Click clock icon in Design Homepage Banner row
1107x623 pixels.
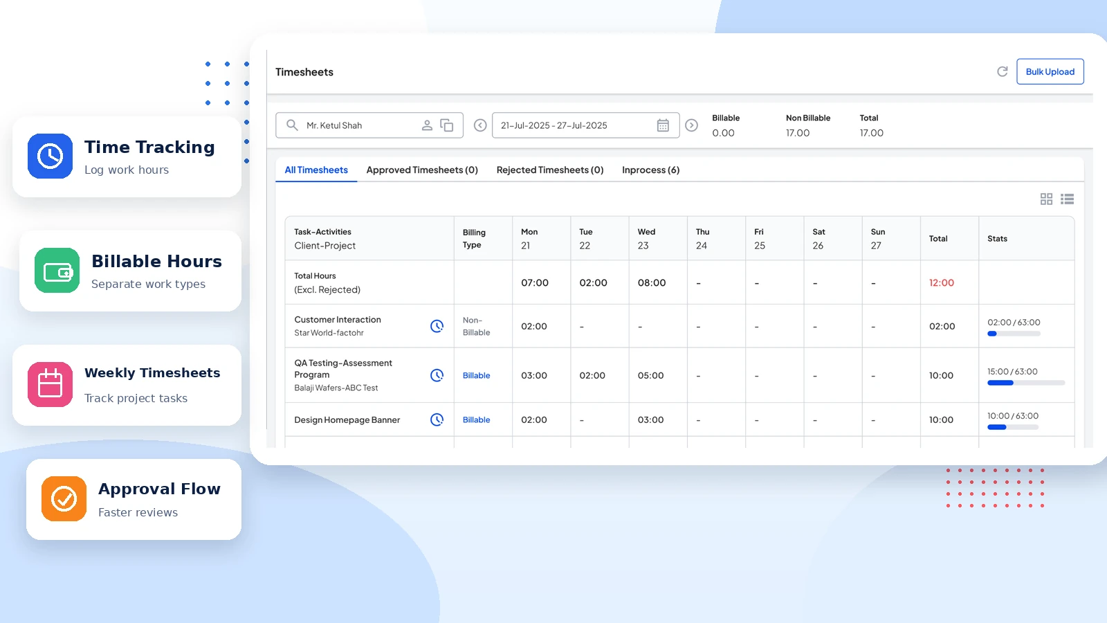click(437, 419)
